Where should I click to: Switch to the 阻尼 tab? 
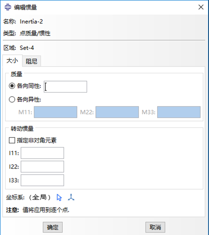click(x=31, y=61)
